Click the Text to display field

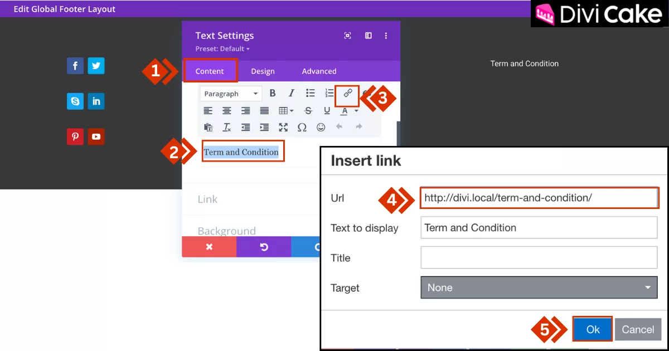coord(539,227)
